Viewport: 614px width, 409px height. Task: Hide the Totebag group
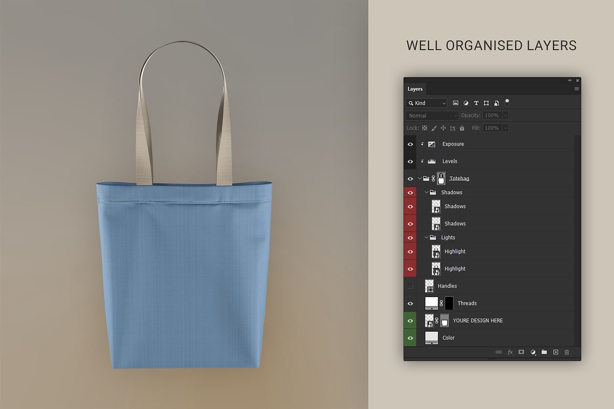pos(410,178)
